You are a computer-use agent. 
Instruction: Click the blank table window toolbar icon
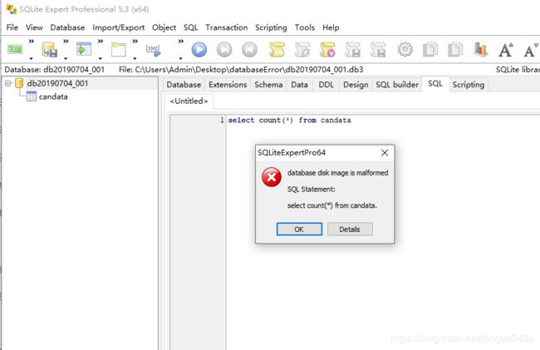pos(119,49)
